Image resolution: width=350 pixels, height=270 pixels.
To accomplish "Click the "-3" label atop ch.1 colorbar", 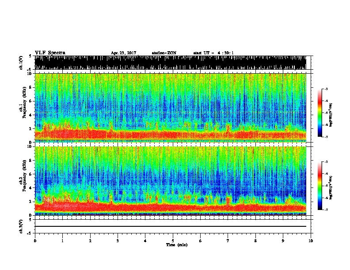I will [x=326, y=89].
